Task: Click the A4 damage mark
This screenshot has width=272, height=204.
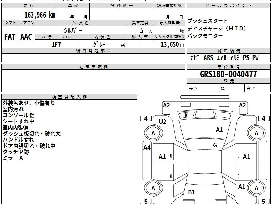Action: 147,148
